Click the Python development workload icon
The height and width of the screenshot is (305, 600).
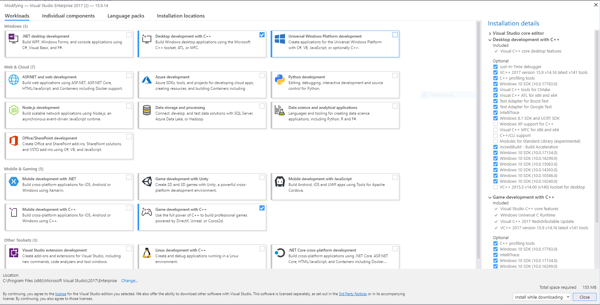[x=280, y=80]
